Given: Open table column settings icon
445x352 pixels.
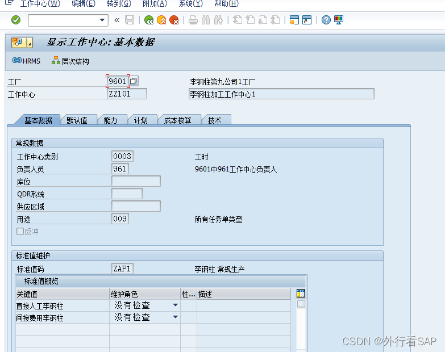Looking at the screenshot, I should click(x=301, y=294).
